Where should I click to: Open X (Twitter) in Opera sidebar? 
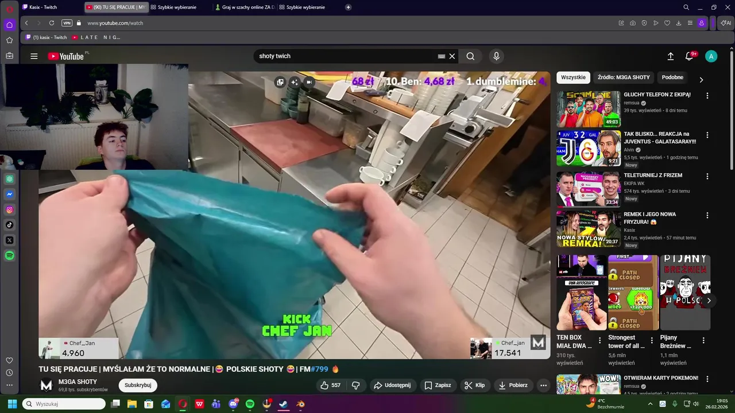9,240
